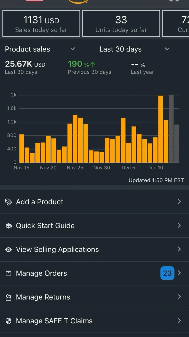Open the Last 30 days range dropdown

167,49
